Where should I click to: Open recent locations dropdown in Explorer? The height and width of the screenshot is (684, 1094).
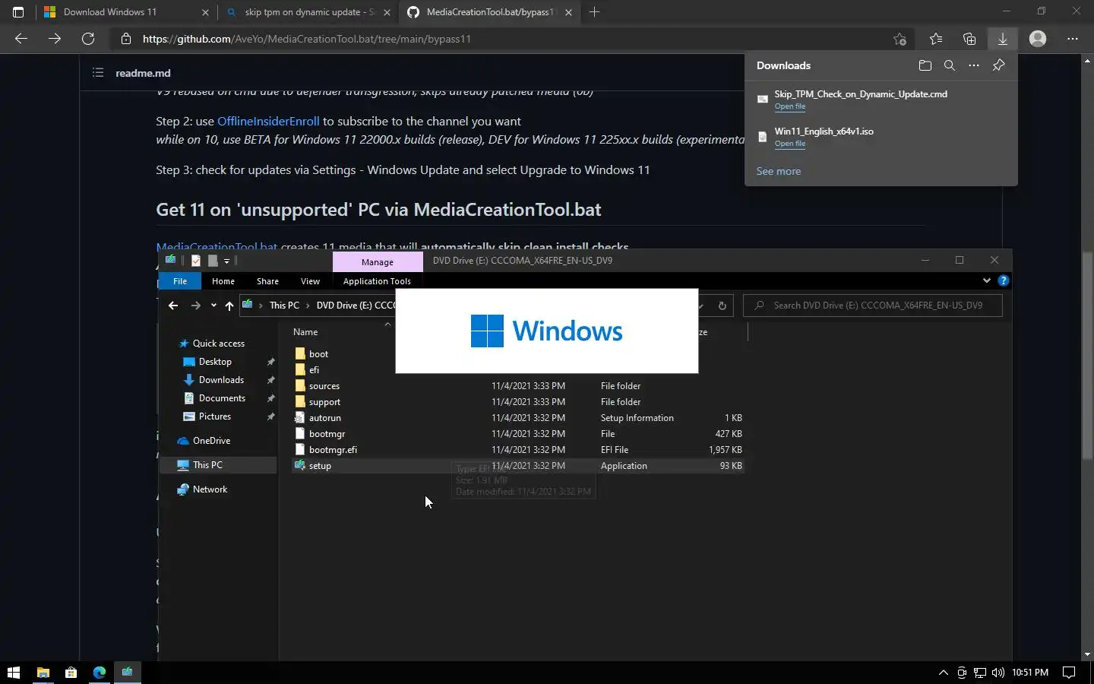pyautogui.click(x=213, y=306)
